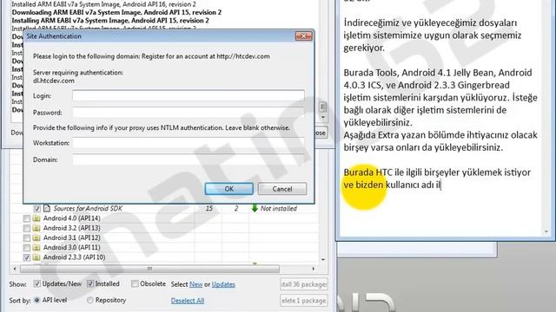Image resolution: width=556 pixels, height=312 pixels.
Task: Close the Site Authentication dialog
Action: [x=303, y=36]
